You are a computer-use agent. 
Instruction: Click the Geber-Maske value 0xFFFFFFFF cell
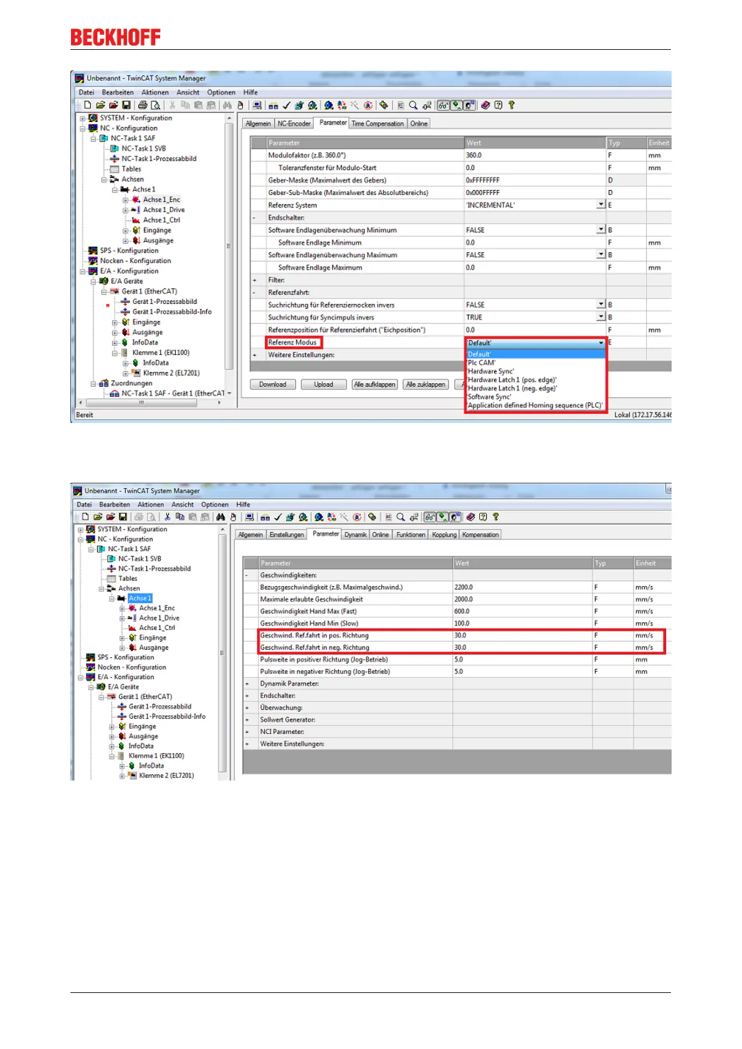(x=535, y=180)
